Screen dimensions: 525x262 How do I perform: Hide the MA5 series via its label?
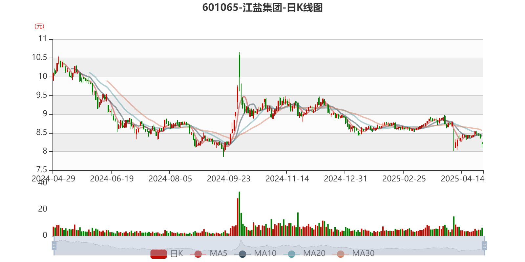pyautogui.click(x=219, y=253)
